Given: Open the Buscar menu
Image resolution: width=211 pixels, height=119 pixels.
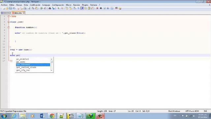Looking at the screenshot, I should [x=19, y=5].
